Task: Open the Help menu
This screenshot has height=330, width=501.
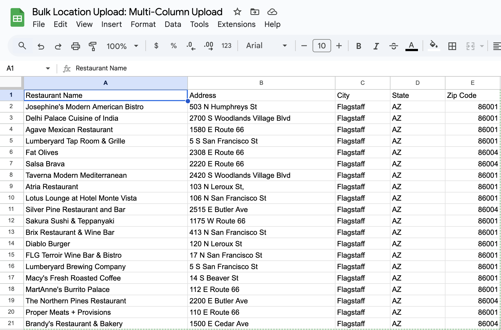Action: tap(272, 24)
